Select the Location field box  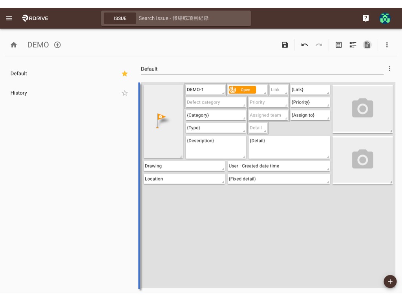[184, 179]
